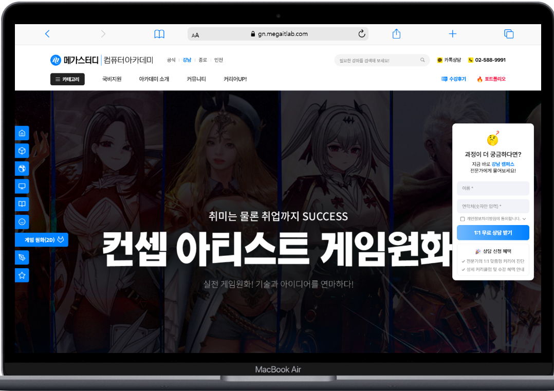Image resolution: width=554 pixels, height=391 pixels.
Task: Click the 3D cube icon in sidebar
Action: [22, 151]
